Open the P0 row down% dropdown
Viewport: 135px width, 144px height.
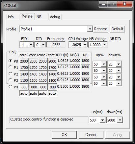(x=119, y=64)
